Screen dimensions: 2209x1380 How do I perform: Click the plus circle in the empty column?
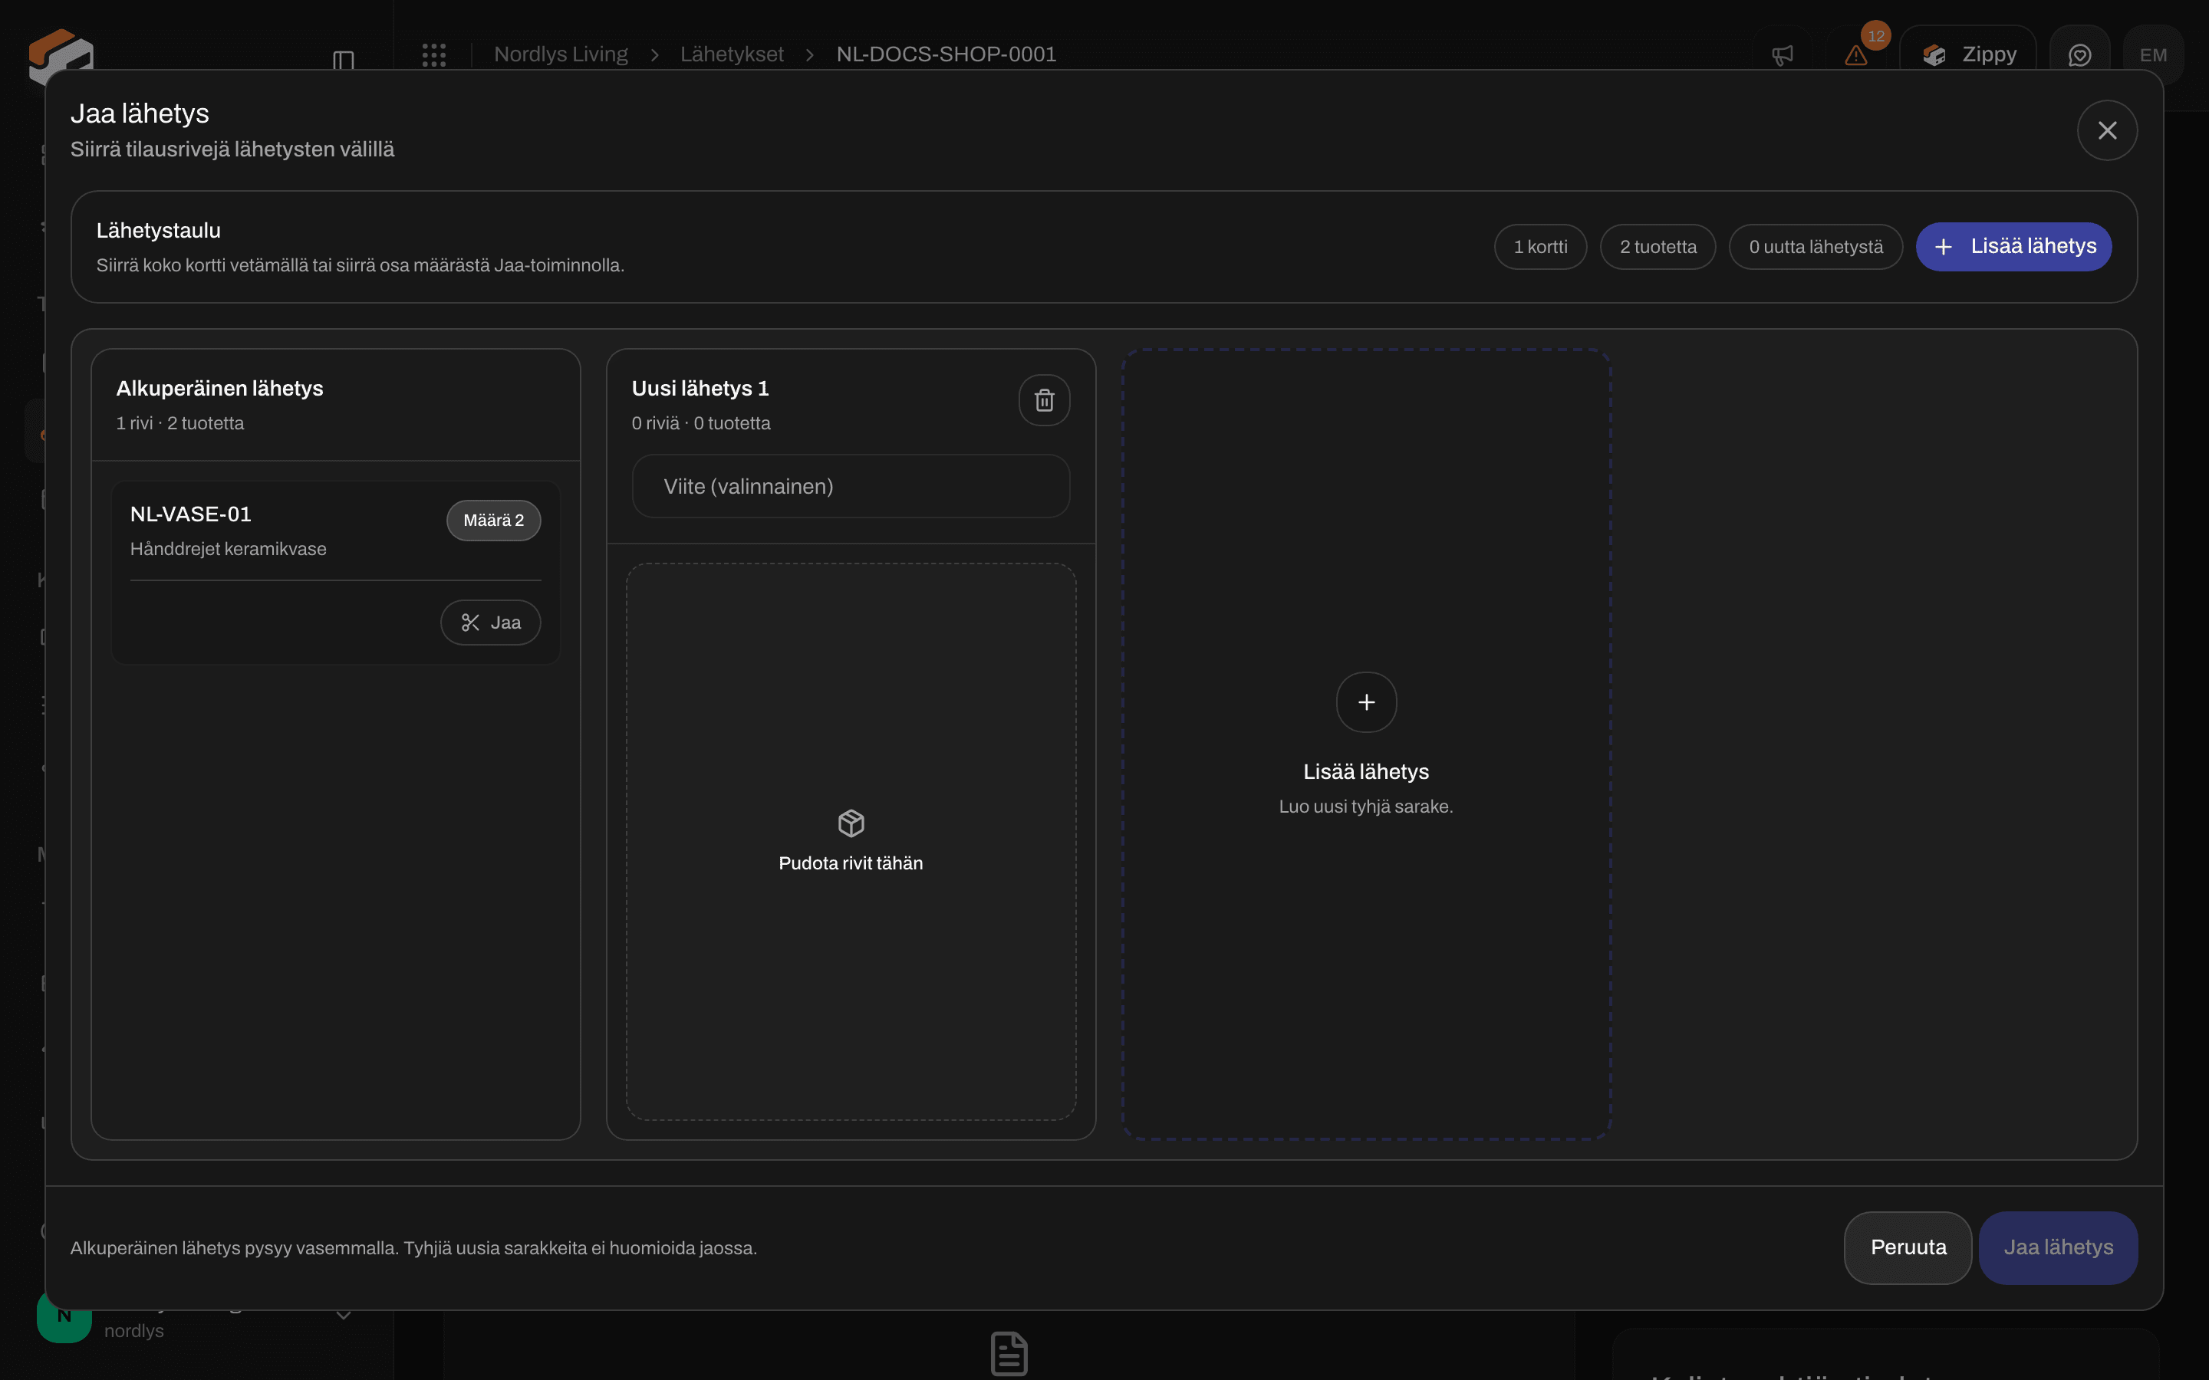[x=1365, y=701]
